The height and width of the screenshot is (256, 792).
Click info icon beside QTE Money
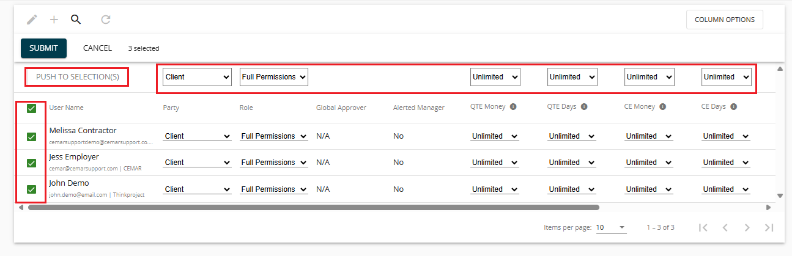[513, 107]
